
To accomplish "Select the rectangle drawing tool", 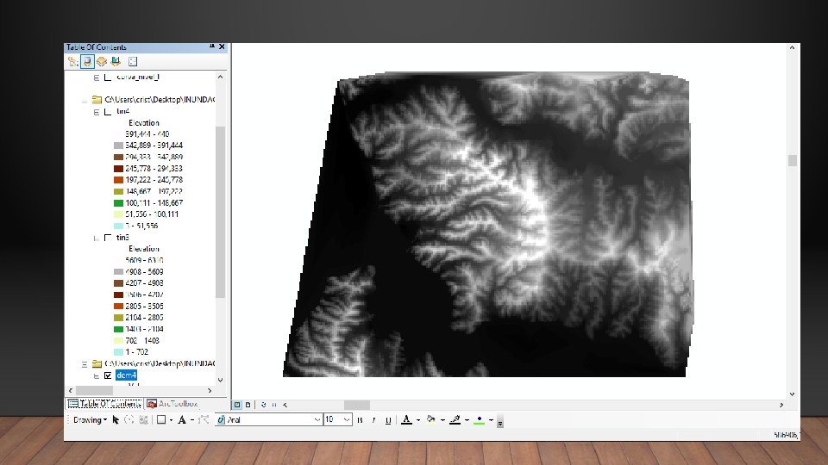I will pos(160,419).
